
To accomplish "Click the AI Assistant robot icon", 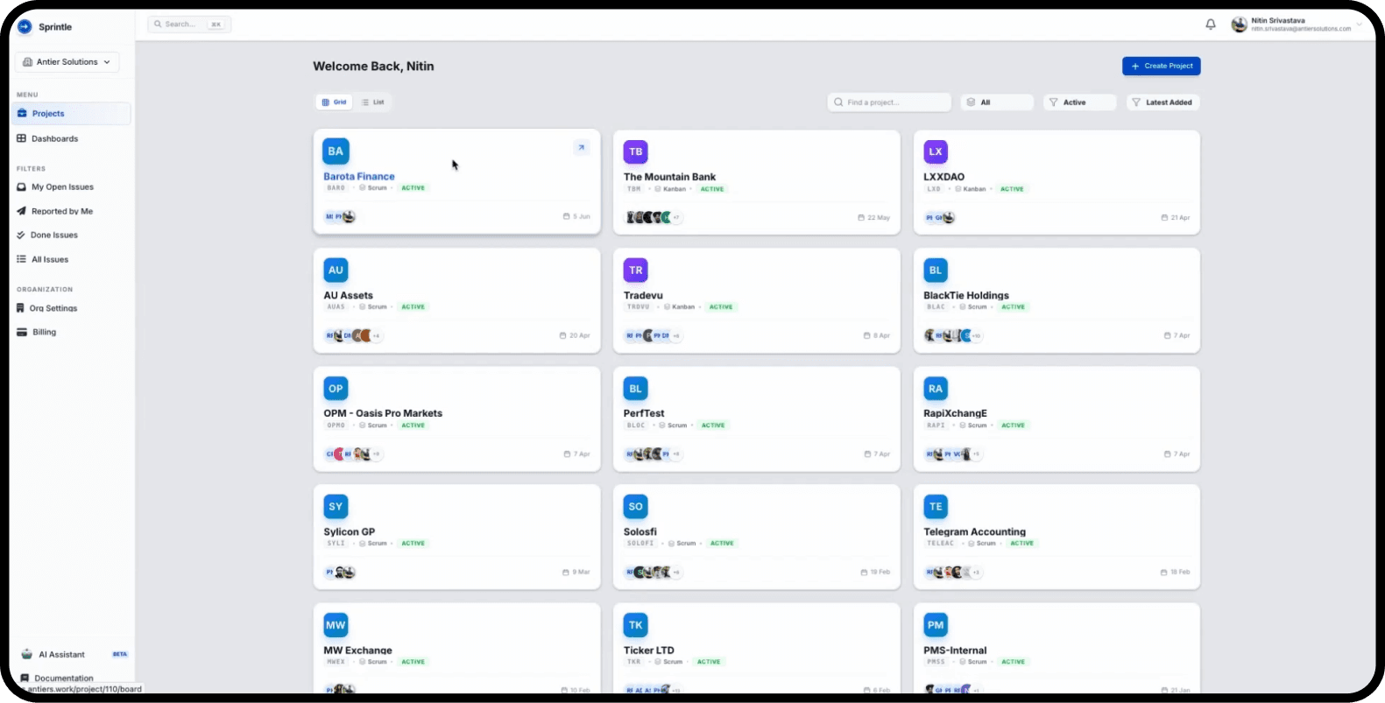I will click(x=26, y=654).
